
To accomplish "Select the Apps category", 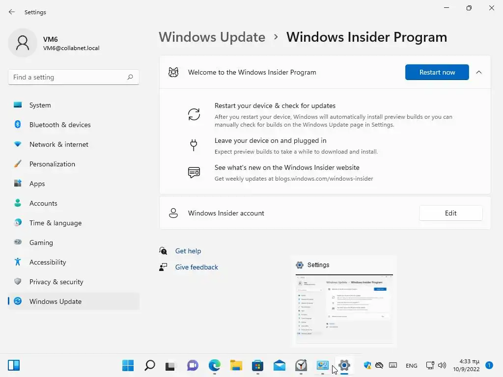I will [x=74, y=184].
